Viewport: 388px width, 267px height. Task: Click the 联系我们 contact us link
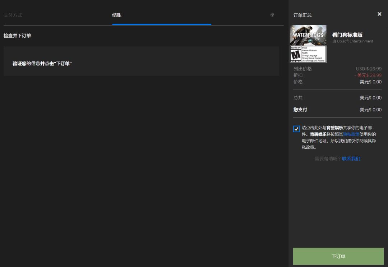(x=351, y=158)
